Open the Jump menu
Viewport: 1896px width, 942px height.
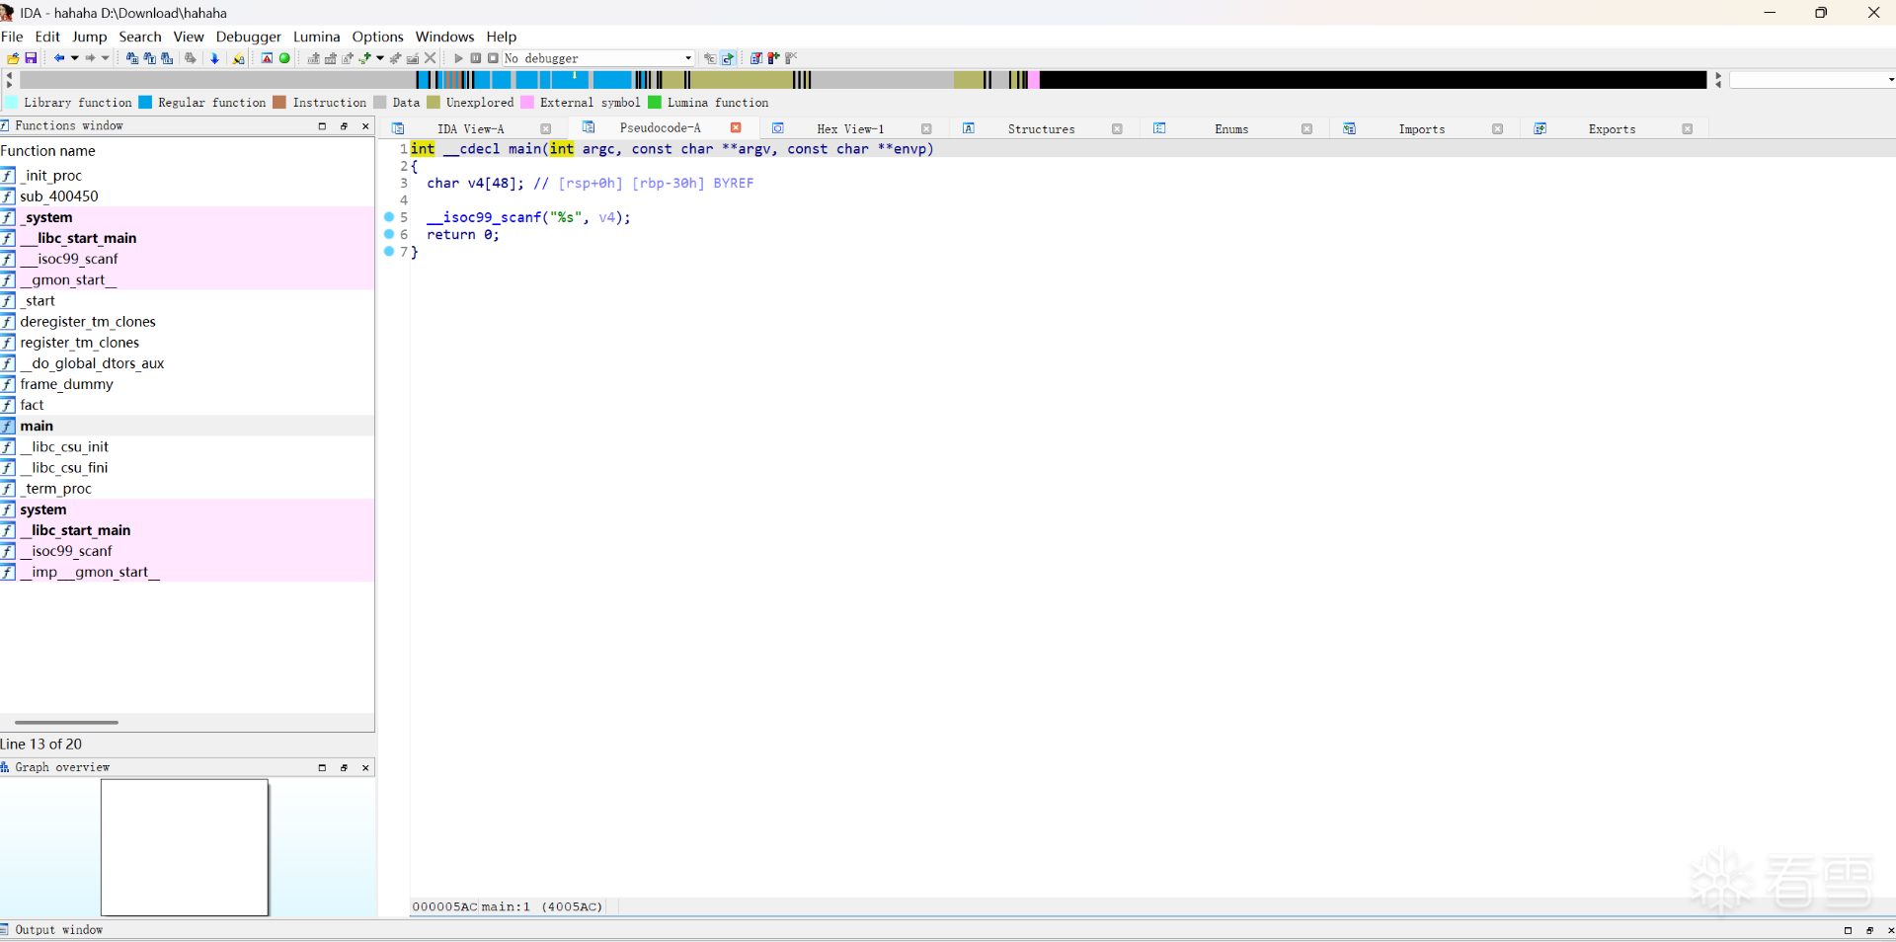pyautogui.click(x=89, y=37)
